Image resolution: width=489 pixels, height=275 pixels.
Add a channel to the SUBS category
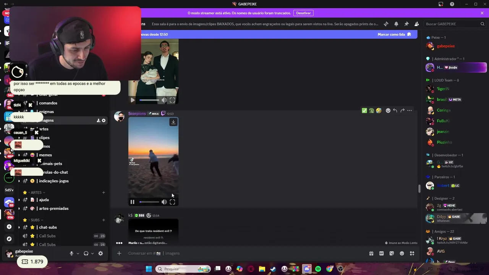point(104,220)
